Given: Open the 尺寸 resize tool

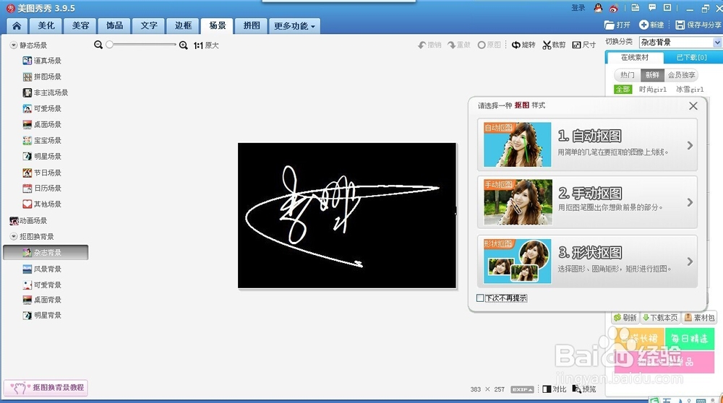Looking at the screenshot, I should pyautogui.click(x=583, y=45).
